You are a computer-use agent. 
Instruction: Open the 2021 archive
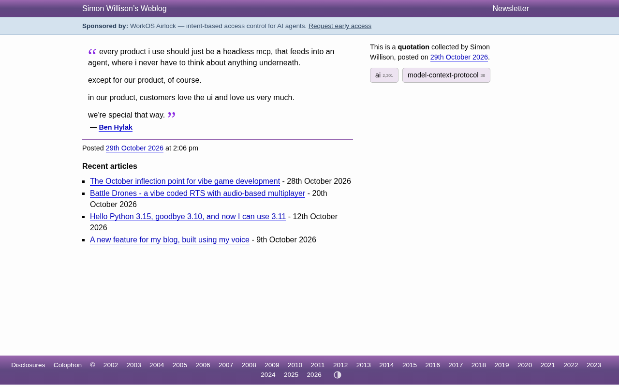pyautogui.click(x=548, y=365)
